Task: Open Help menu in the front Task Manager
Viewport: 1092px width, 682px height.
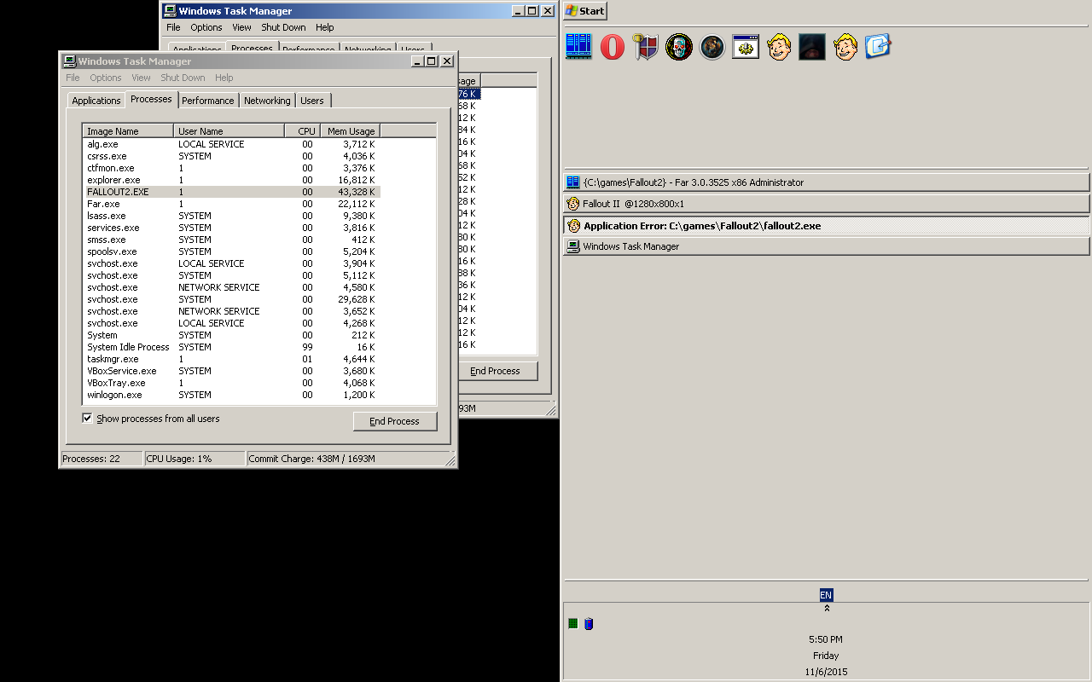Action: (x=224, y=78)
